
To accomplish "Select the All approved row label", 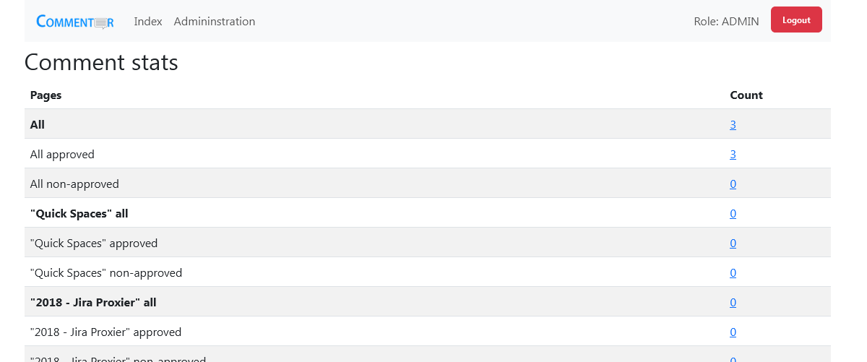I will [x=62, y=154].
